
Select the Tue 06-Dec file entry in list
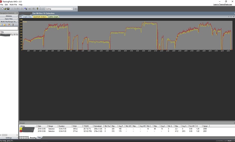click(x=9, y=35)
